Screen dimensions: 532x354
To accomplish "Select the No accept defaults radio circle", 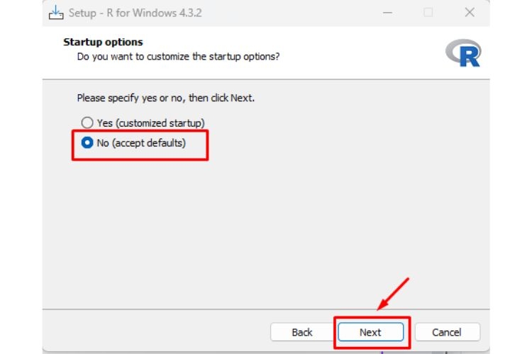I will point(87,142).
